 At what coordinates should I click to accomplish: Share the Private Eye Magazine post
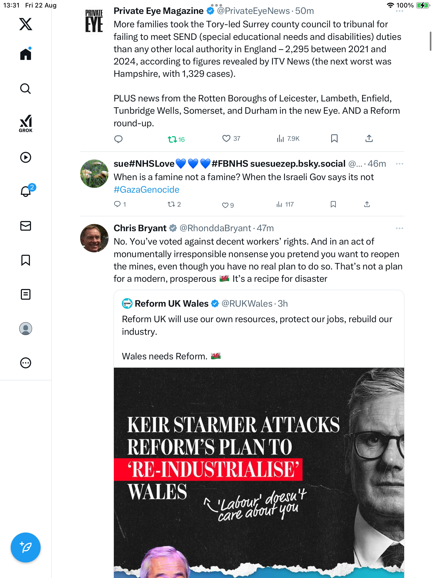(369, 139)
